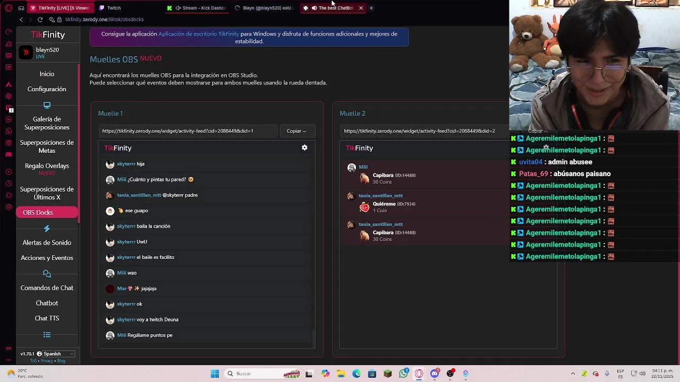Switch to The best ChatBot tab
This screenshot has height=382, width=680.
pos(332,8)
